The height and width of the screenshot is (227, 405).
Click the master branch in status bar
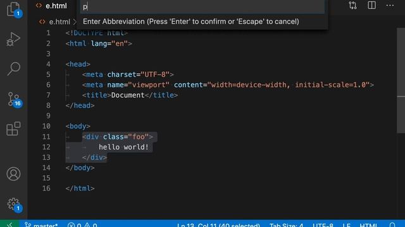(x=41, y=224)
